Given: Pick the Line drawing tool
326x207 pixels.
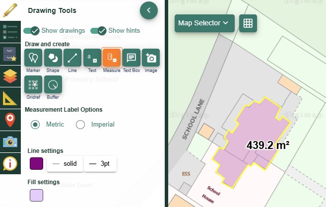Looking at the screenshot, I should (x=72, y=59).
